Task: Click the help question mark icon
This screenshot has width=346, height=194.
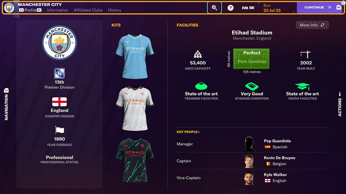Action: click(230, 8)
